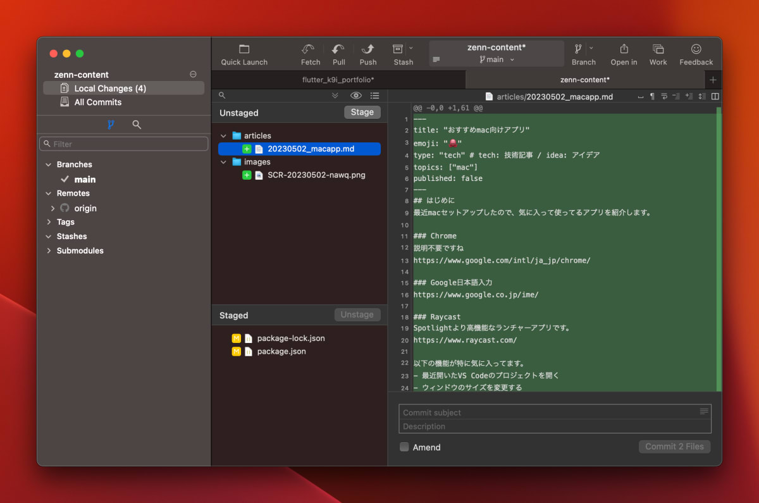The image size is (759, 503).
Task: Click the sidebar Filter field
Action: pos(123,144)
